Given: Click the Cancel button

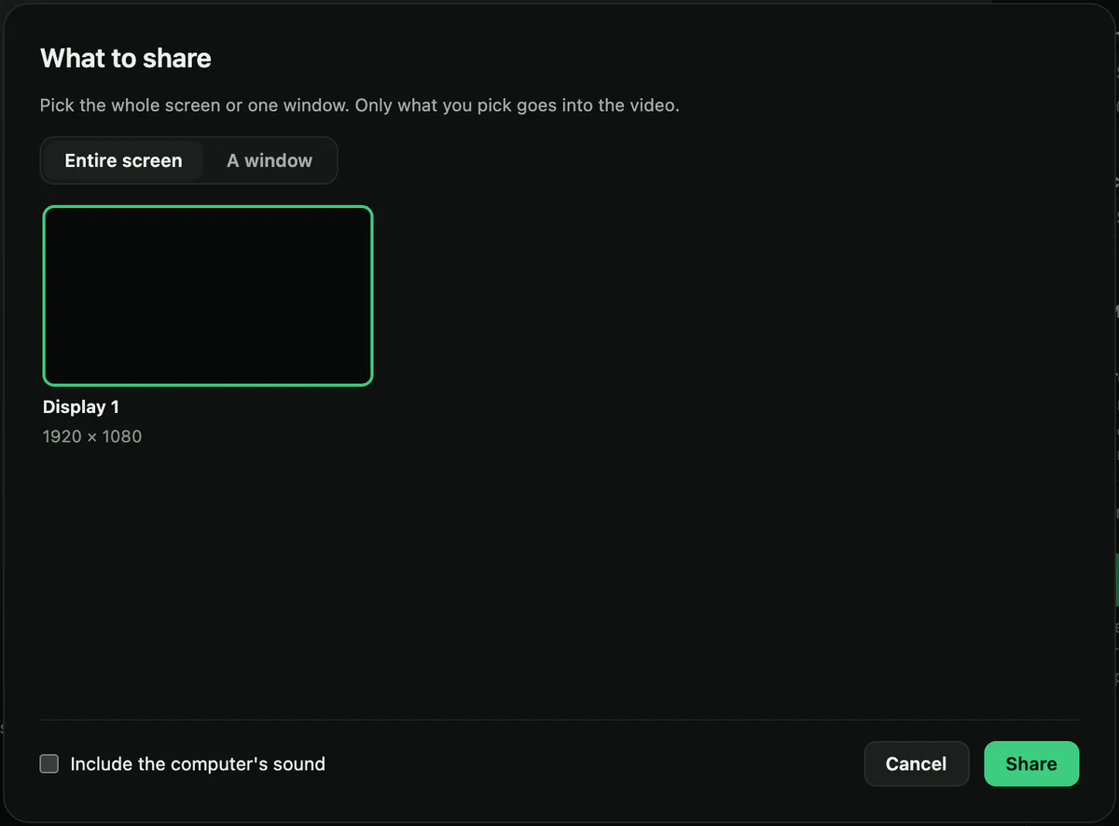Looking at the screenshot, I should click(x=916, y=764).
